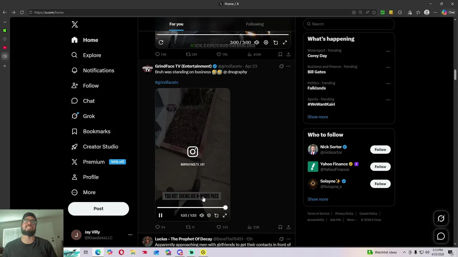Click the browser address bar

pos(190,12)
